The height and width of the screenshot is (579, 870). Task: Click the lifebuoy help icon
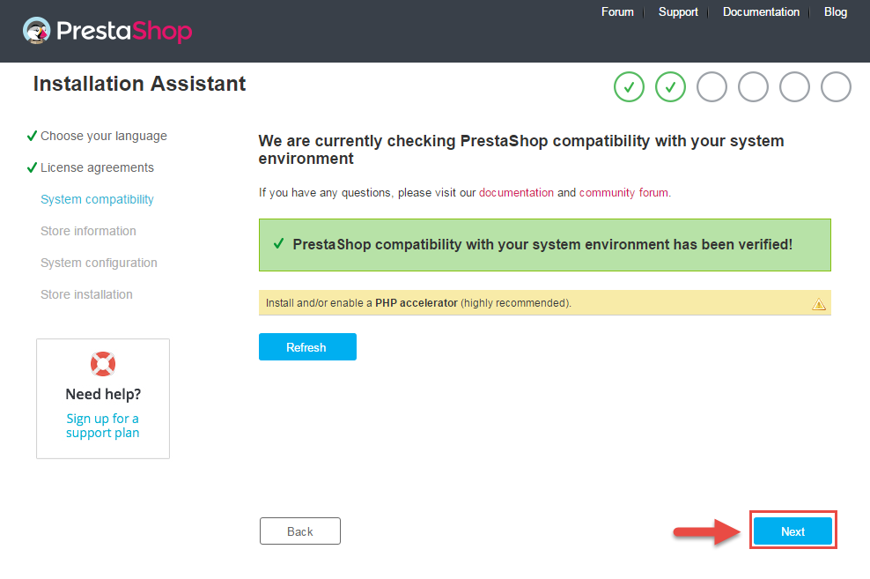click(x=103, y=364)
